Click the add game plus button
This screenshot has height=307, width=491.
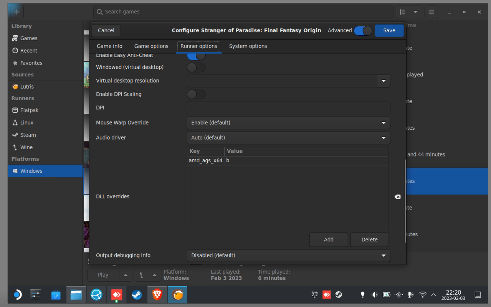(17, 12)
